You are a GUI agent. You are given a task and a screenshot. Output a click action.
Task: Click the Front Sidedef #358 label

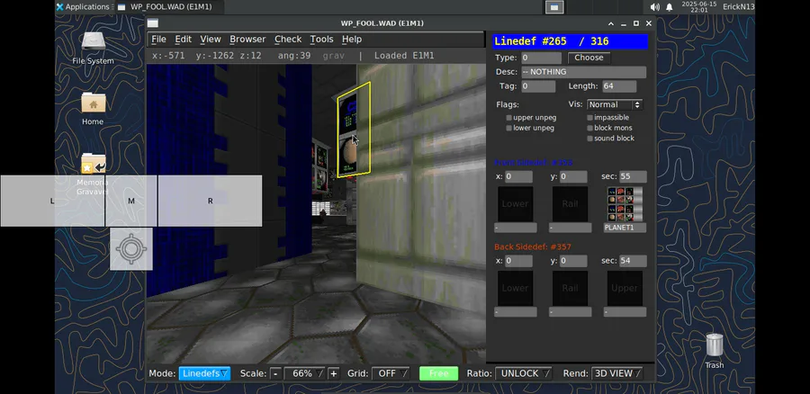click(x=533, y=162)
